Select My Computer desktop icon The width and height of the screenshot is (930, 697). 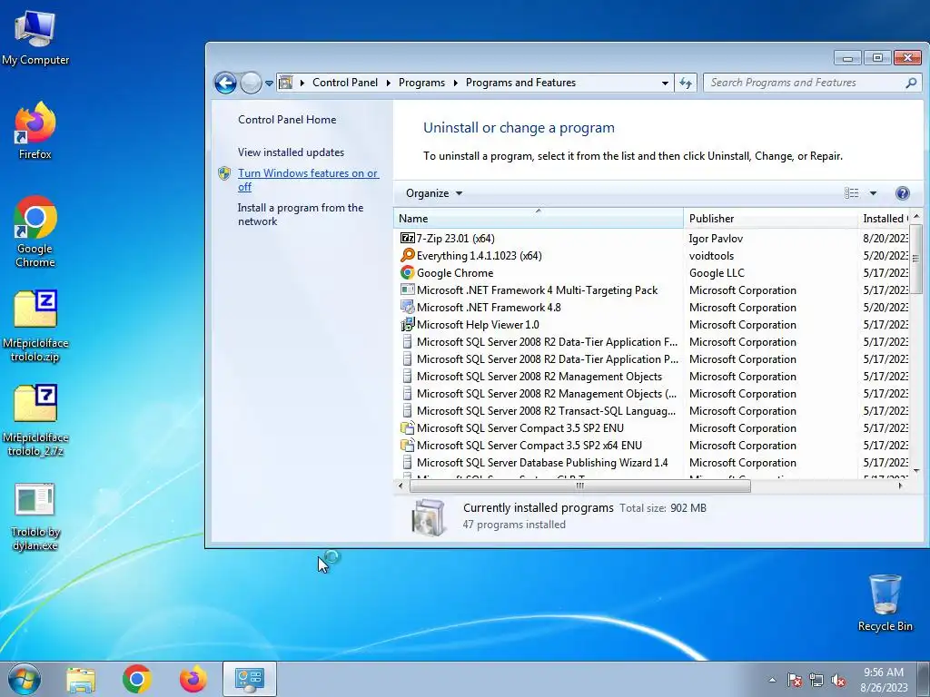coord(35,38)
